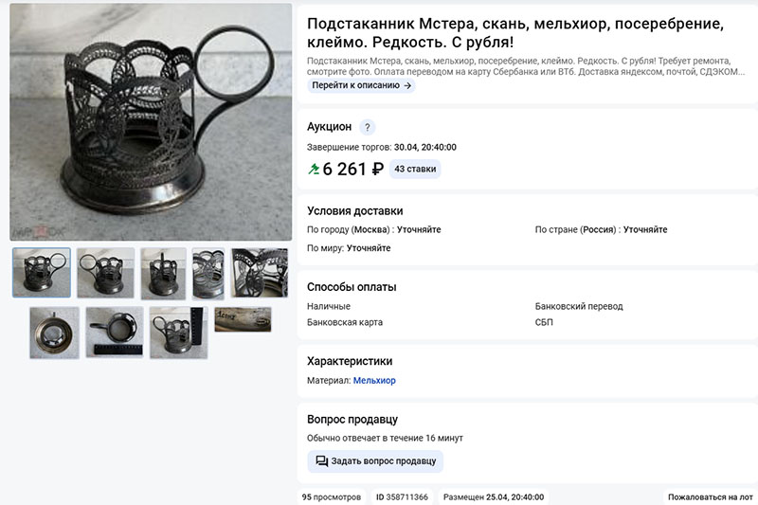The image size is (758, 505).
Task: Open the main cup holder product photo
Action: [151, 122]
